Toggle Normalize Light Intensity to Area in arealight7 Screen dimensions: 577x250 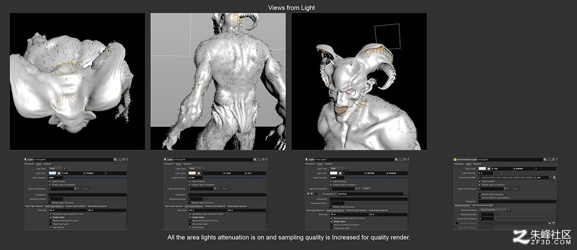[331, 218]
